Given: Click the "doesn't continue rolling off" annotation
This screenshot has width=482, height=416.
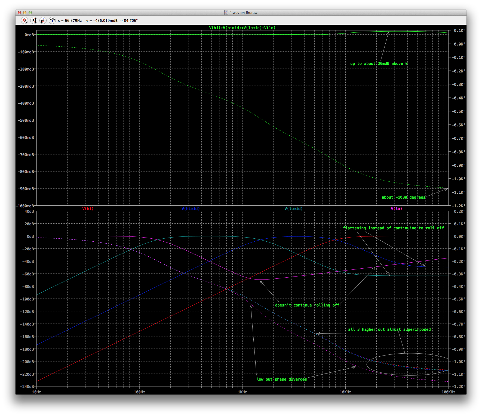Looking at the screenshot, I should click(307, 305).
